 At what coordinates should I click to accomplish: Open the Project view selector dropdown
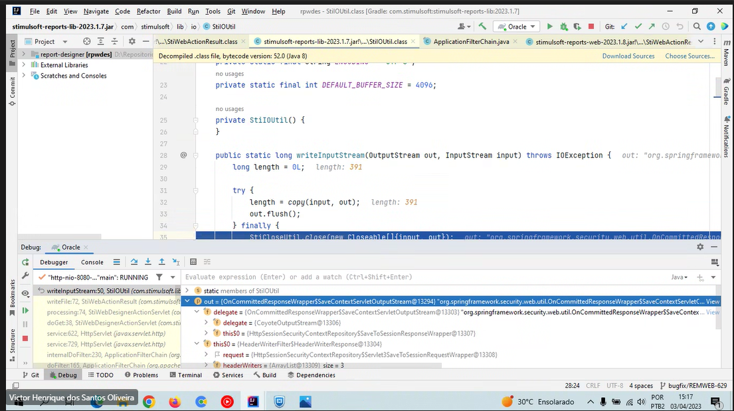click(64, 42)
